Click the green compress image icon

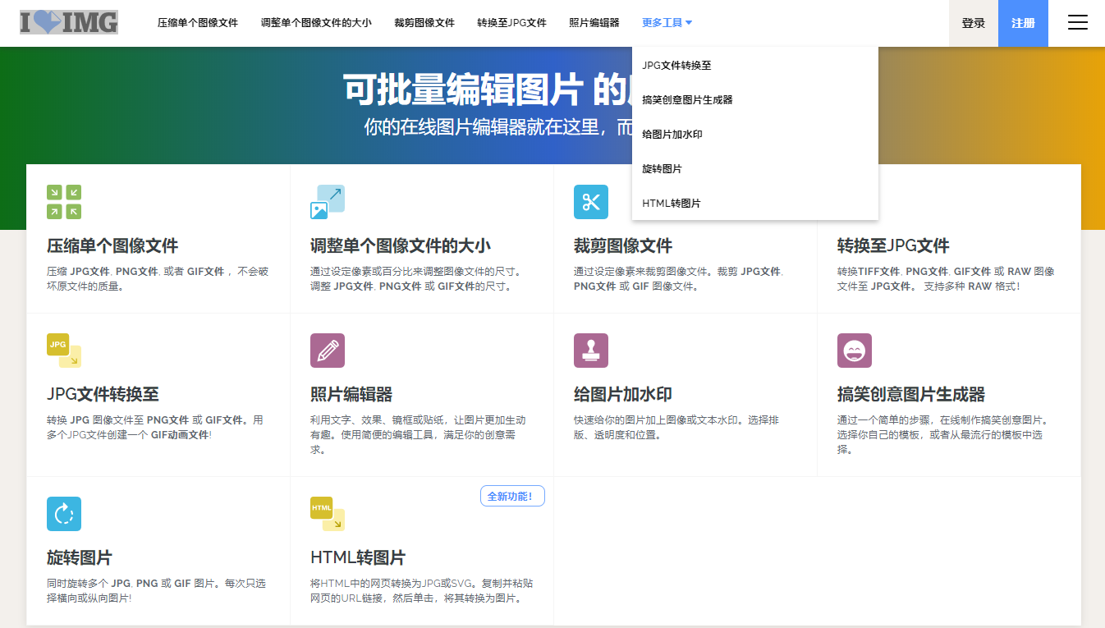click(64, 202)
